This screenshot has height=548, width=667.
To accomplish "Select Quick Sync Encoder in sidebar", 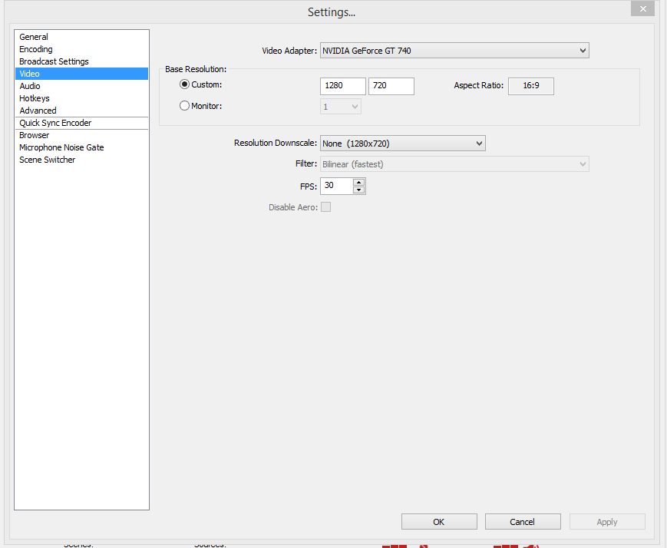I will 55,123.
